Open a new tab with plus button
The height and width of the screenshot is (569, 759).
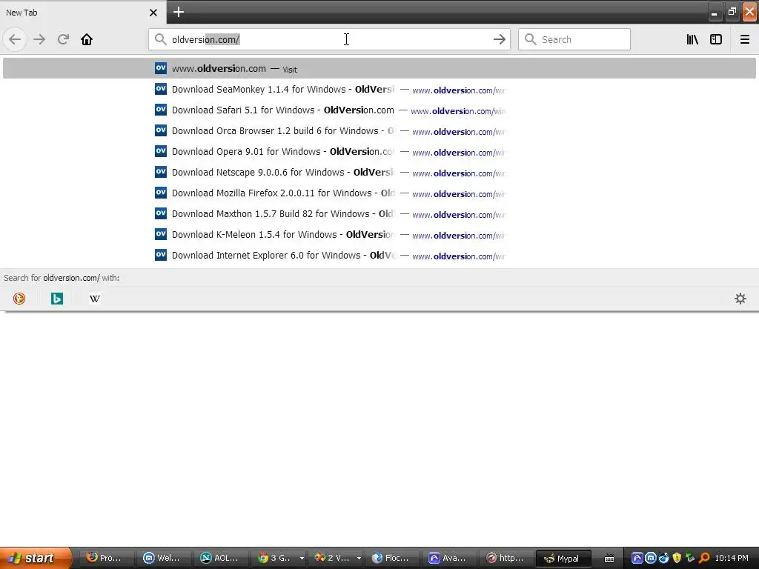(179, 12)
